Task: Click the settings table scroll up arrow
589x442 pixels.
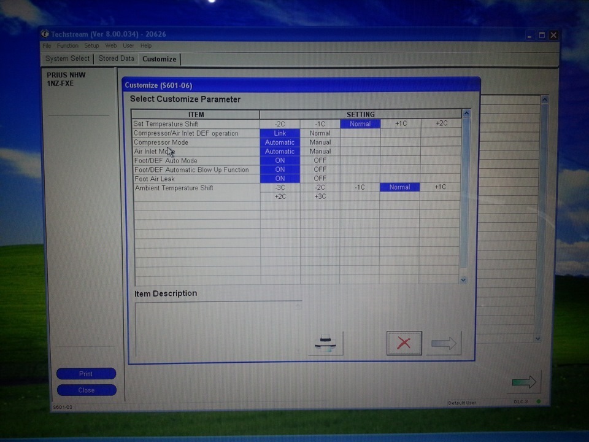Action: 466,113
